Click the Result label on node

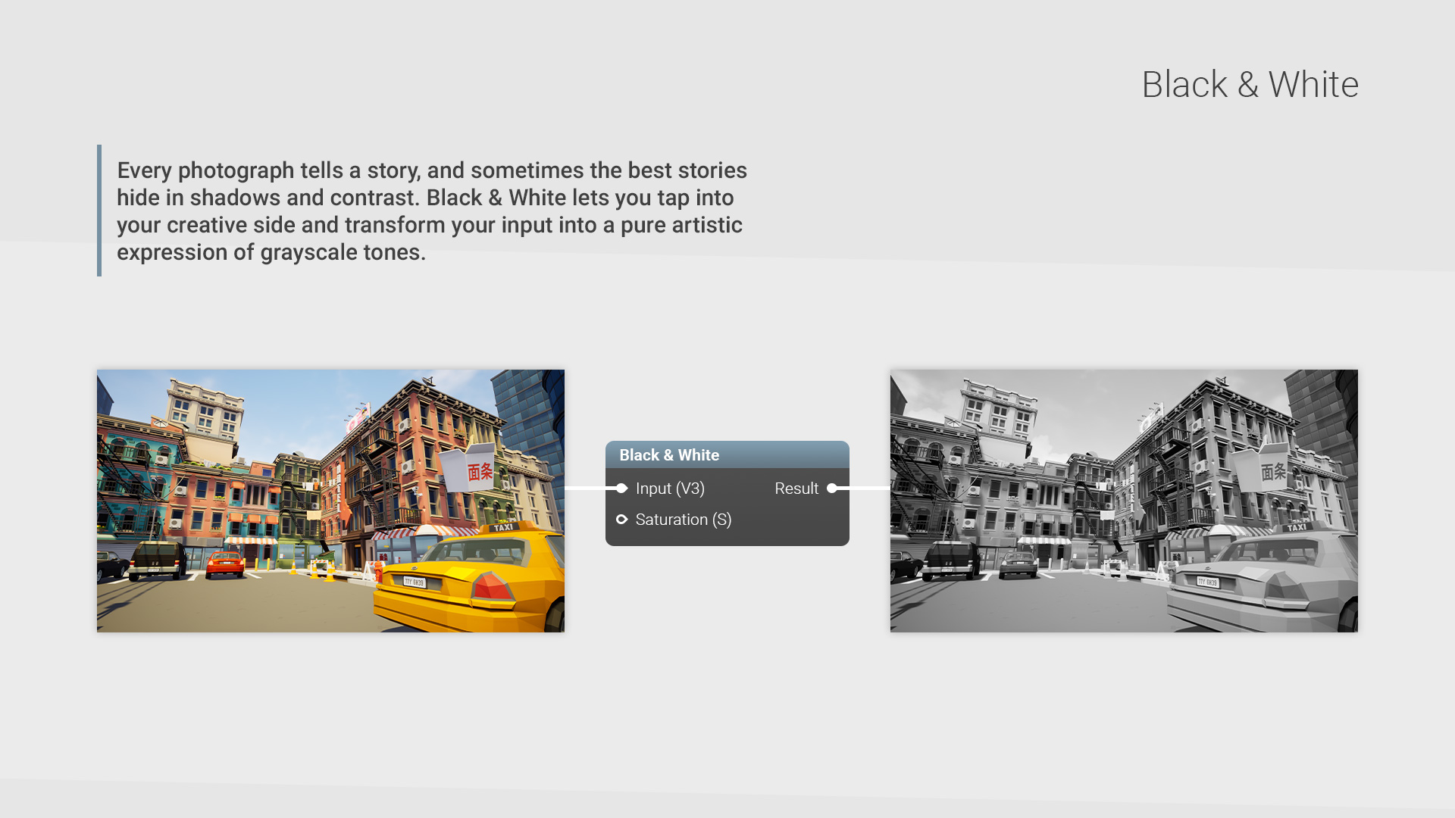tap(796, 489)
